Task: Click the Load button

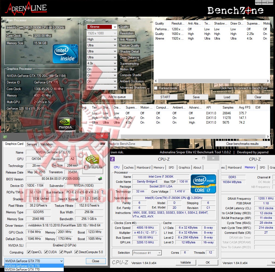Action: tap(227, 97)
